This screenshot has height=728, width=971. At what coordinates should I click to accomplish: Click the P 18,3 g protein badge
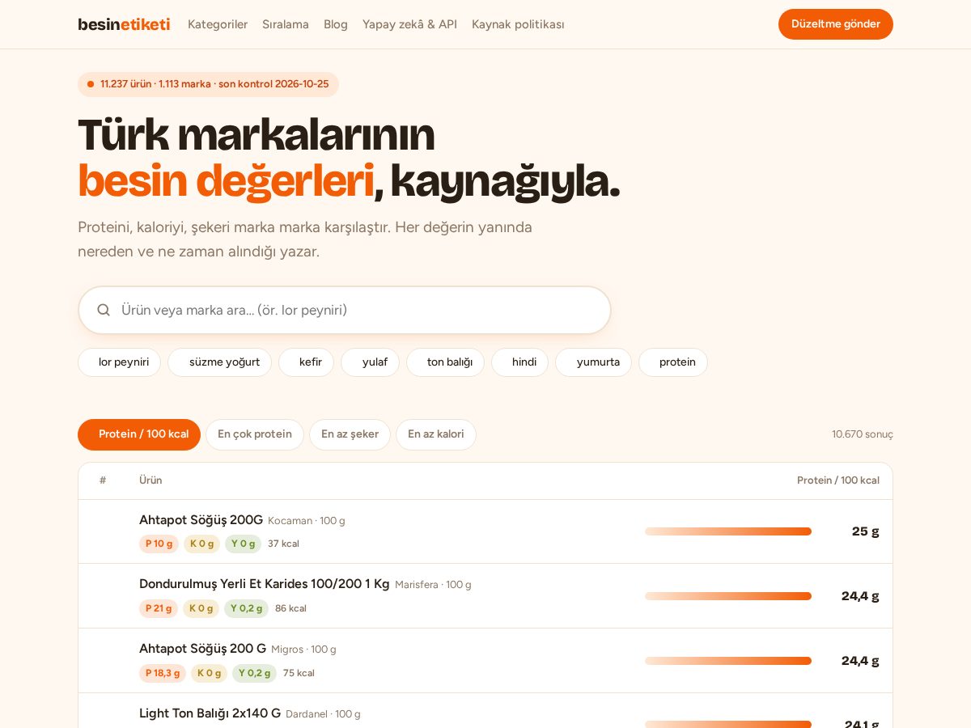(x=163, y=673)
